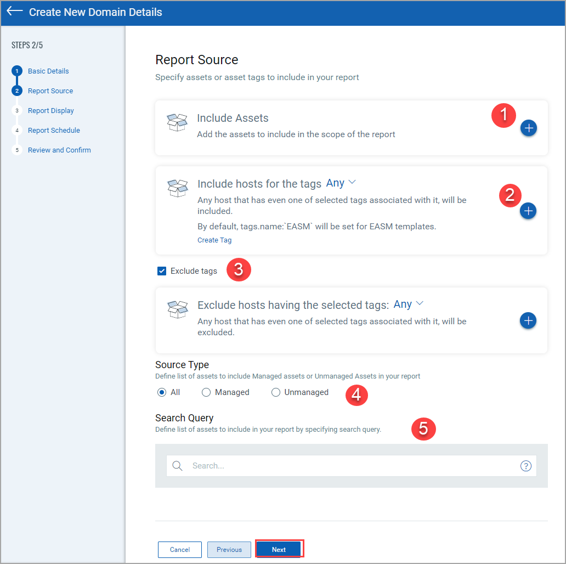Screen dimensions: 566x564
Task: Follow the Create Tag link
Action: coord(214,240)
